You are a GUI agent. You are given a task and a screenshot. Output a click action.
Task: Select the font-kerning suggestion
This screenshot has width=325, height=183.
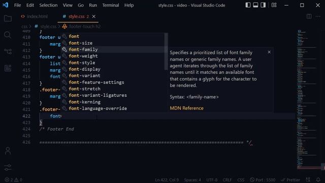tap(114, 102)
